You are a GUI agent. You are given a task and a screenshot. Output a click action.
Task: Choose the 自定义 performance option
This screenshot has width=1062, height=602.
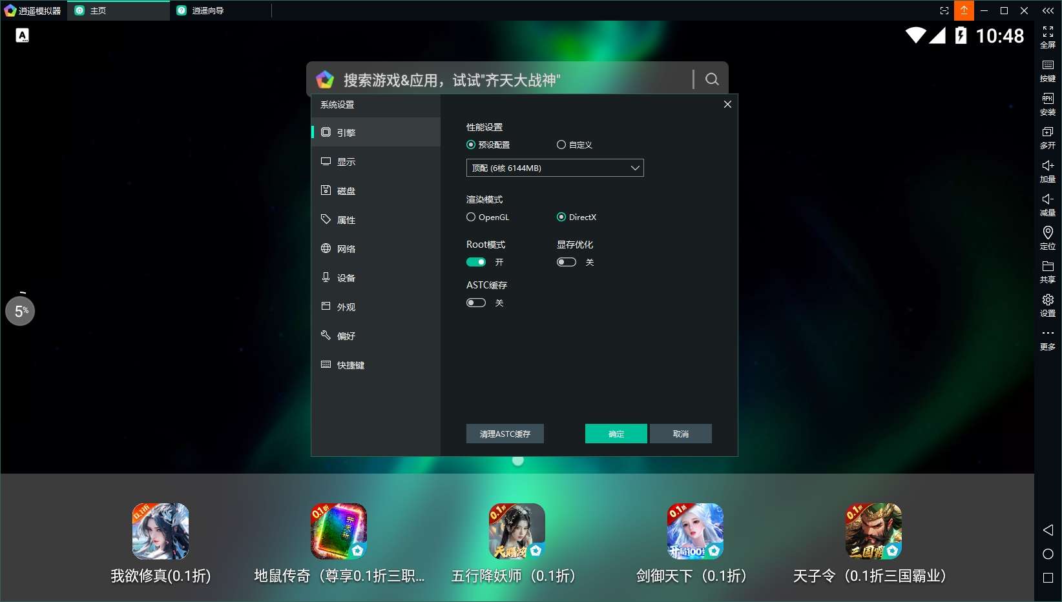point(561,145)
